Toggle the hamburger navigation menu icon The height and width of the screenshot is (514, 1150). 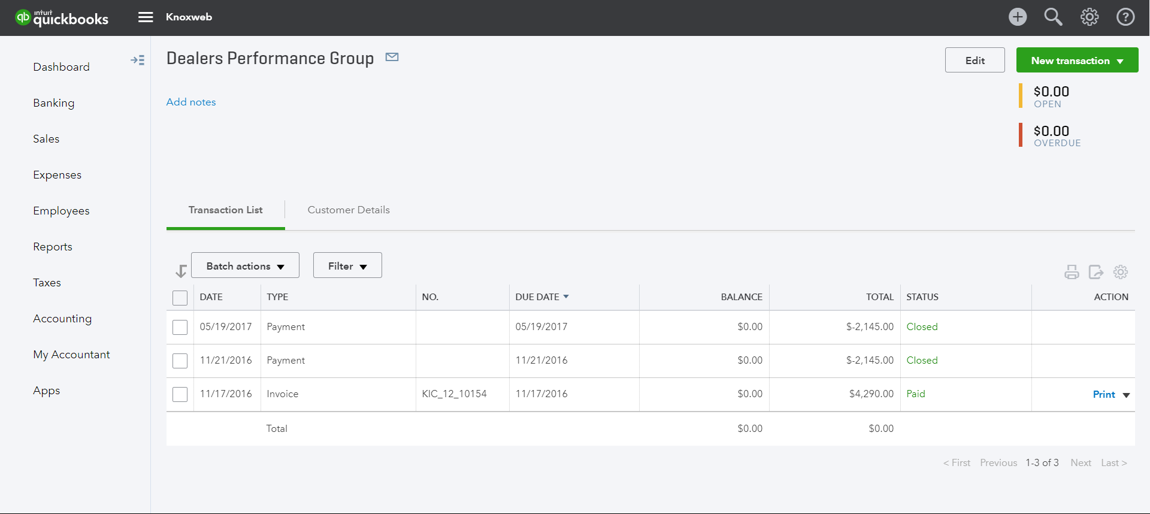pos(146,17)
